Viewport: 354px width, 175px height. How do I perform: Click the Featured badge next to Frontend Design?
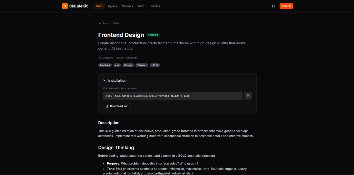pyautogui.click(x=153, y=35)
